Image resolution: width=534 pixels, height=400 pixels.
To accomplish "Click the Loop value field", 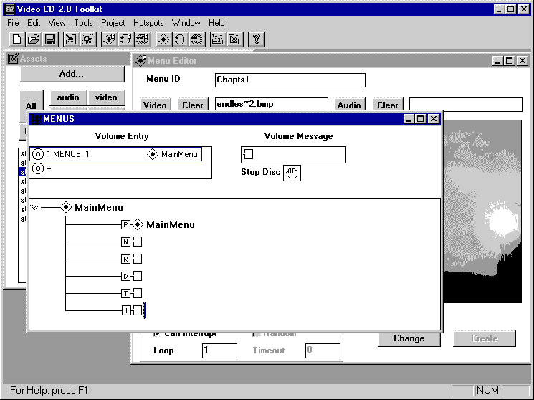I will [x=219, y=351].
